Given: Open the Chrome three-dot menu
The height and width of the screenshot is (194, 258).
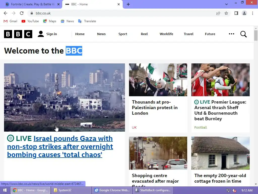Looking at the screenshot, I should tap(252, 13).
